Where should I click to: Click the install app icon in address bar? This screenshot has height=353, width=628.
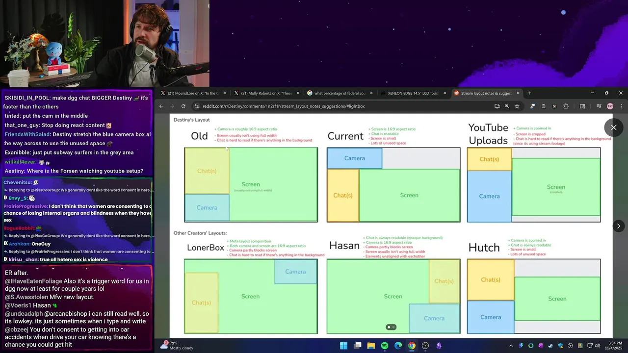tap(497, 106)
